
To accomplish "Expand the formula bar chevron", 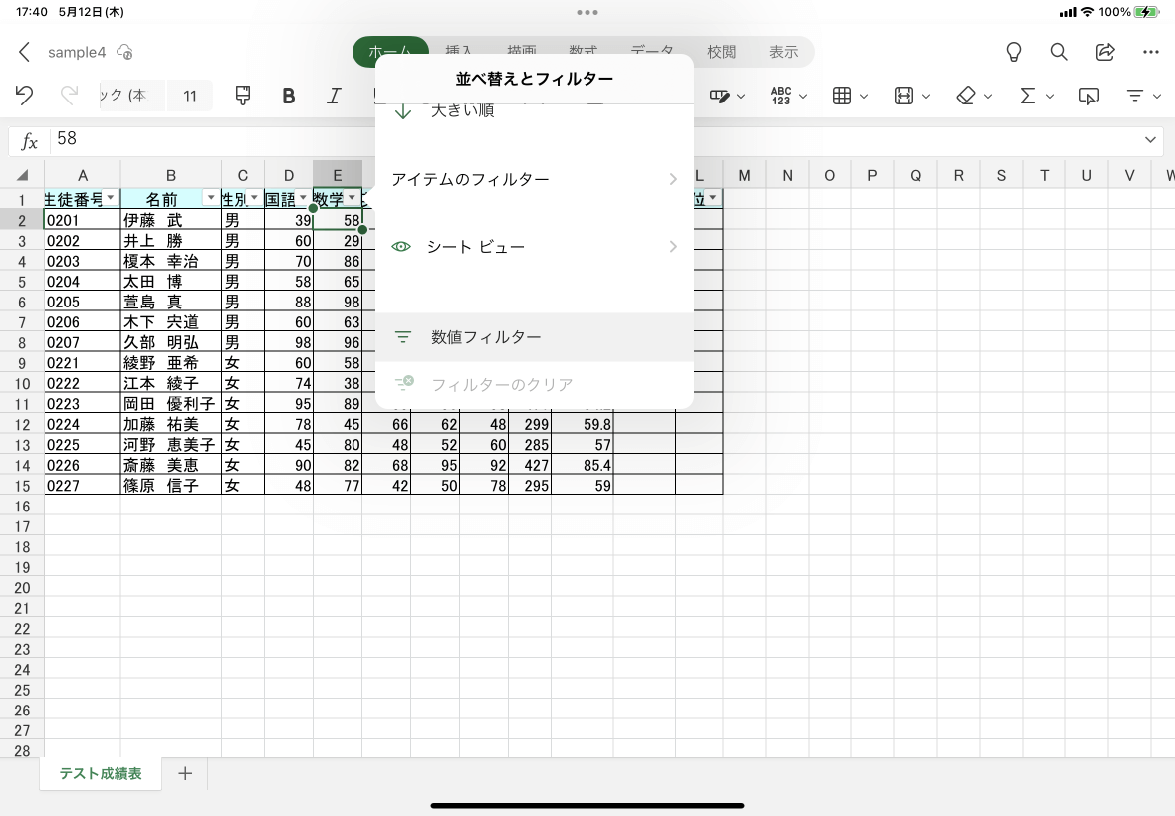I will point(1150,140).
